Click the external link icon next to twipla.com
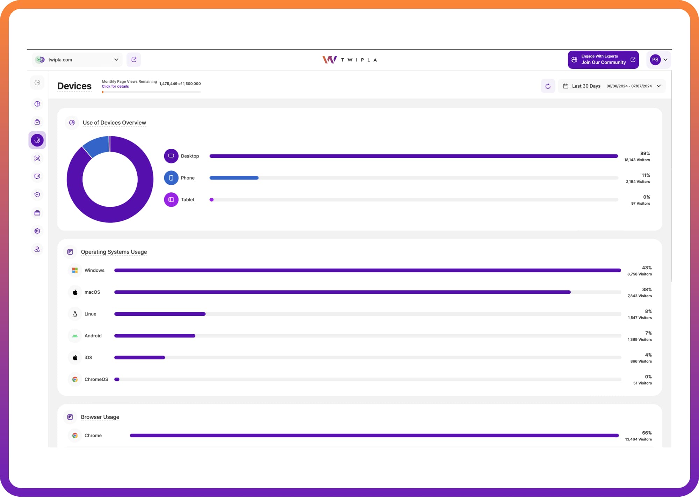This screenshot has height=497, width=699. (134, 60)
